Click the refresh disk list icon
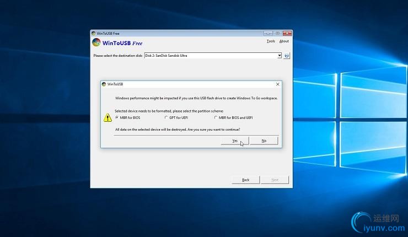Screen dimensions: 408x237 [287, 56]
